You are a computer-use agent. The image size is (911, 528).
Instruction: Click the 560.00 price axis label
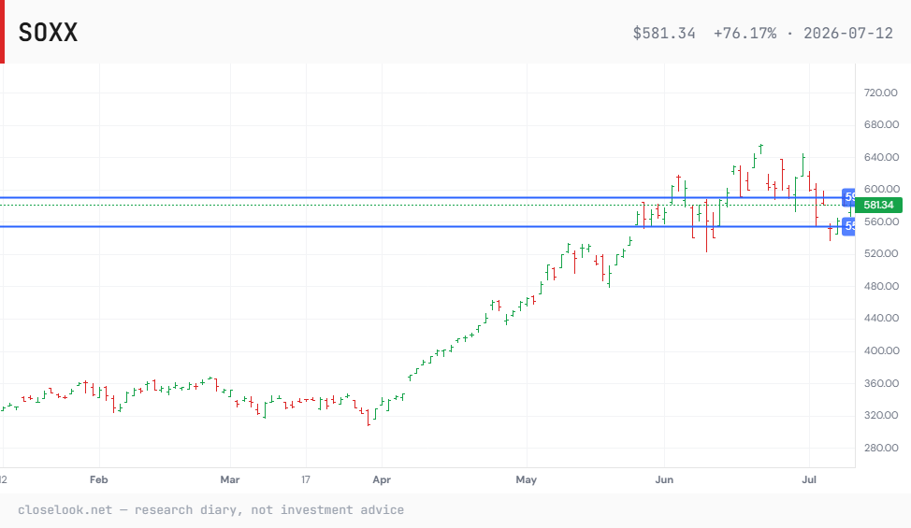coord(881,221)
